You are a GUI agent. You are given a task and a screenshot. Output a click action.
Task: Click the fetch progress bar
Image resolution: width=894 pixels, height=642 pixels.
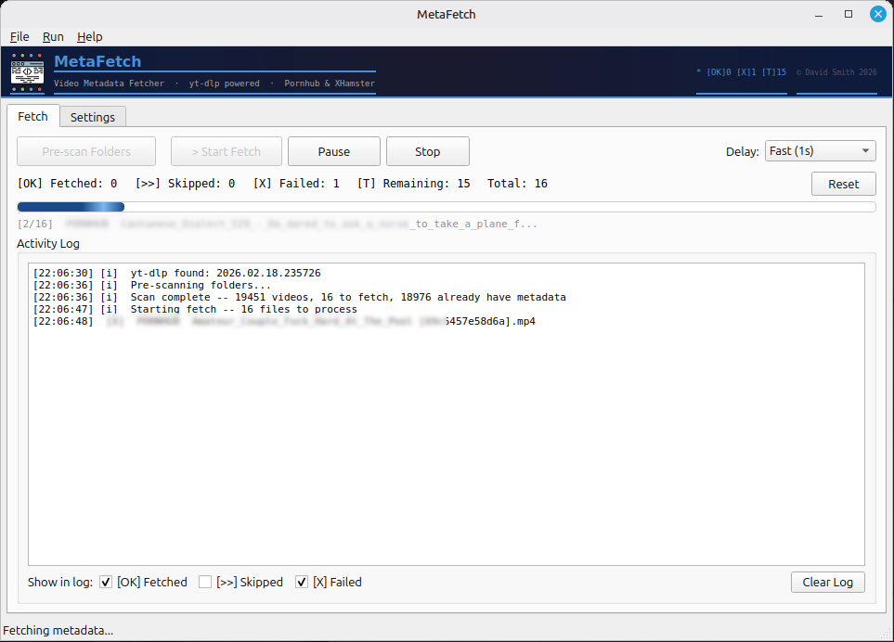coord(446,207)
